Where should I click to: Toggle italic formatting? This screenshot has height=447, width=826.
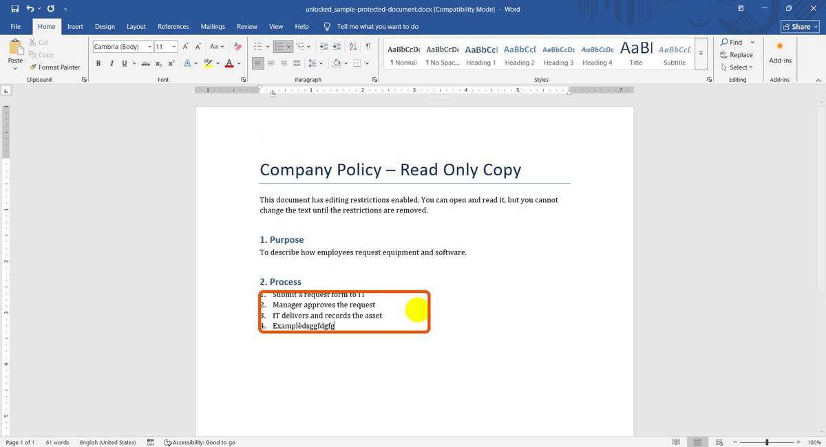(112, 63)
